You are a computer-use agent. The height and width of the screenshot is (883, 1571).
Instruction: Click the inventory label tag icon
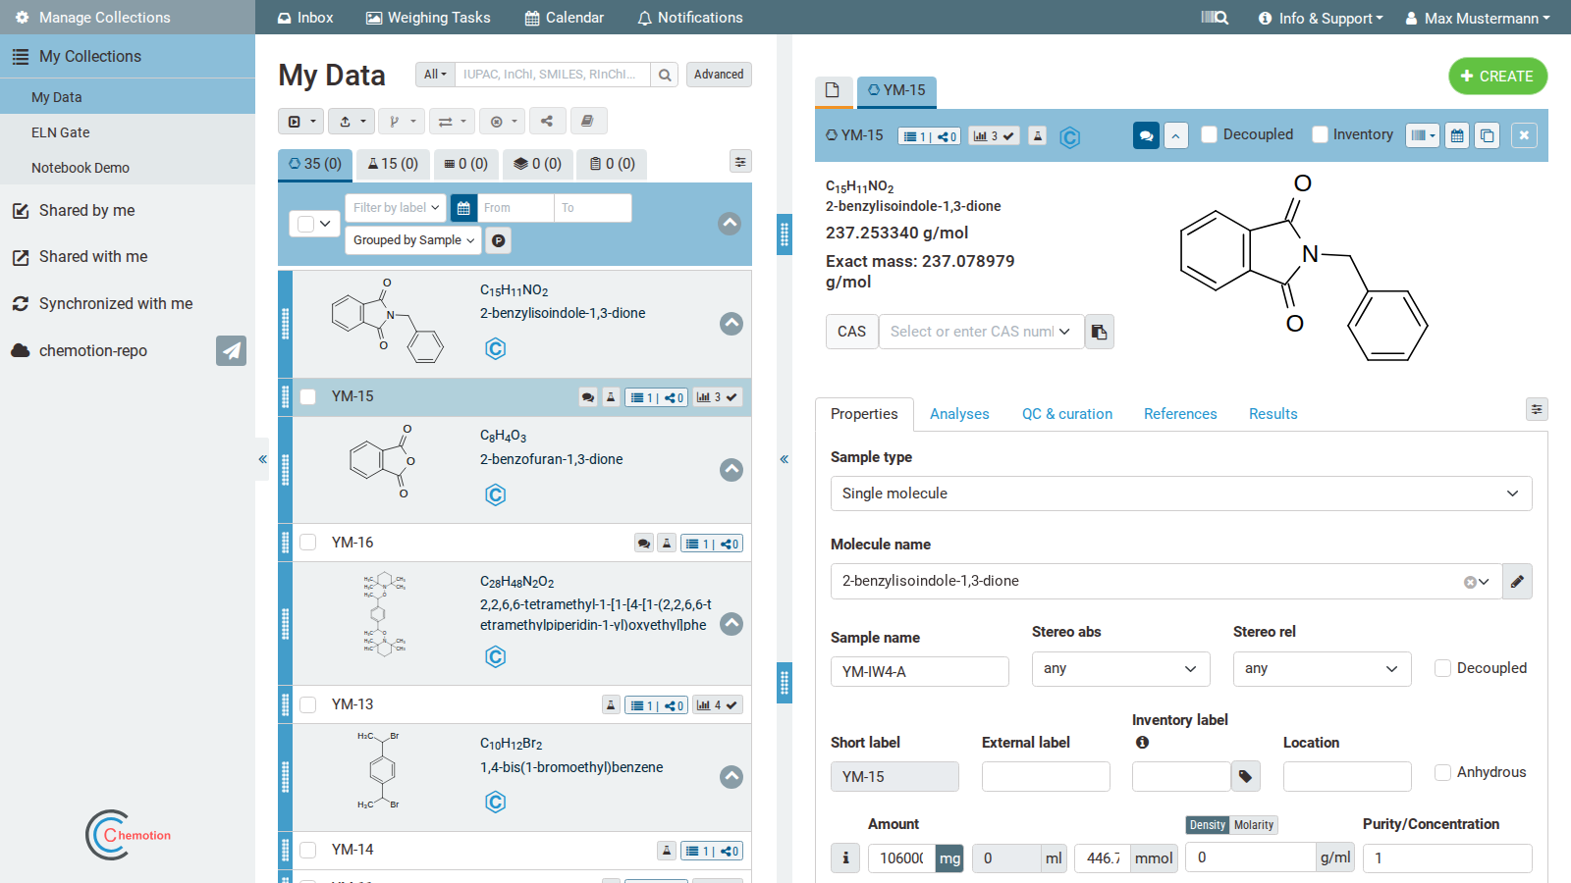tap(1246, 776)
